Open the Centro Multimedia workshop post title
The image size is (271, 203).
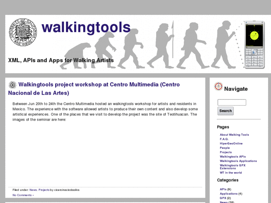pos(94,89)
